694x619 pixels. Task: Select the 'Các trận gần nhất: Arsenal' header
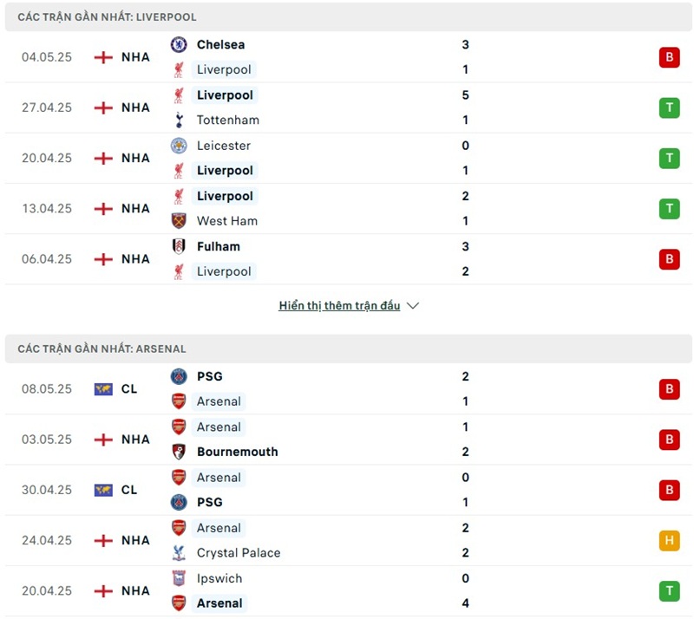point(101,349)
